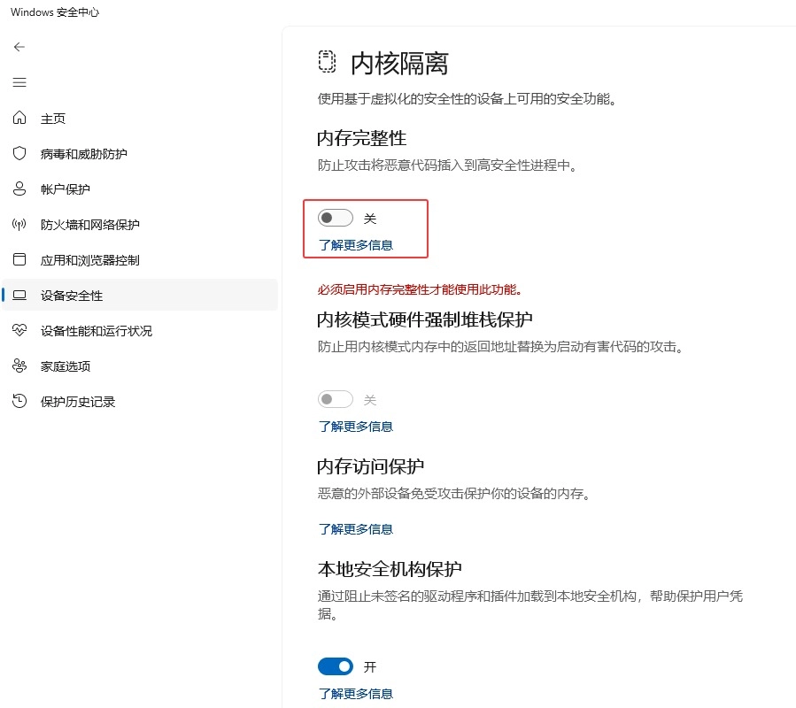
Task: Select the 应用和浏览器控制 icon
Action: tap(19, 259)
